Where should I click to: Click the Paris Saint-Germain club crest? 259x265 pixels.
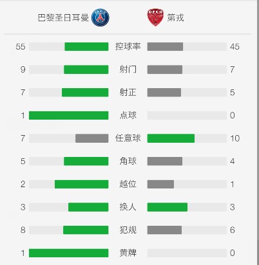101,17
